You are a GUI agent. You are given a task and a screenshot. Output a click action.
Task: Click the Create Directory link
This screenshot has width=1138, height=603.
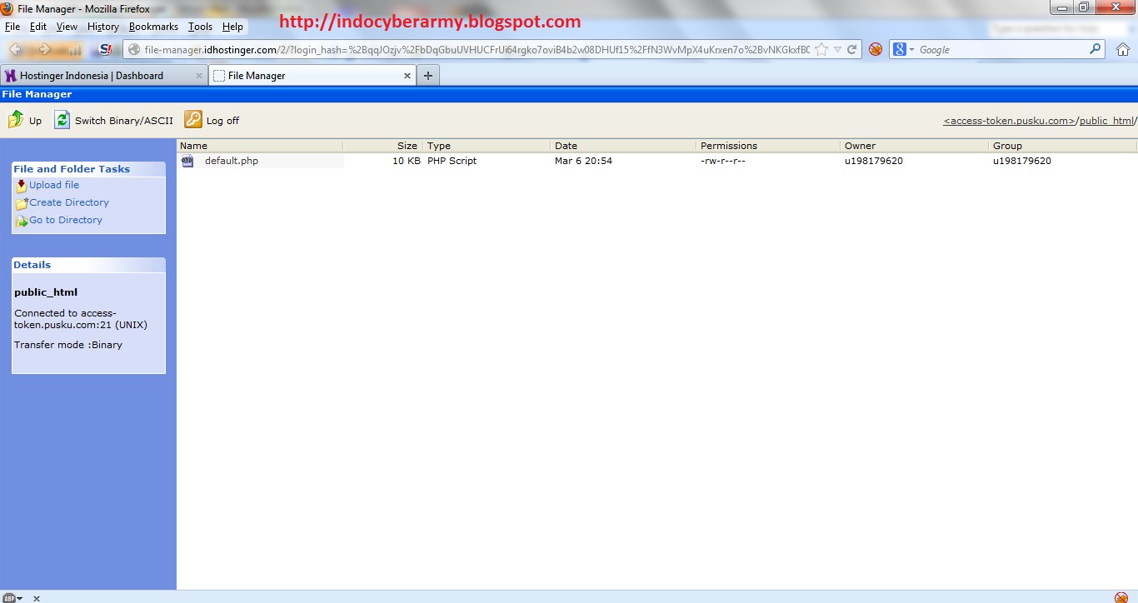[x=69, y=202]
